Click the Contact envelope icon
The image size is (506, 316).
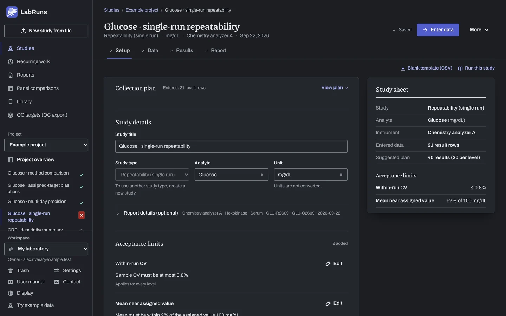click(57, 282)
